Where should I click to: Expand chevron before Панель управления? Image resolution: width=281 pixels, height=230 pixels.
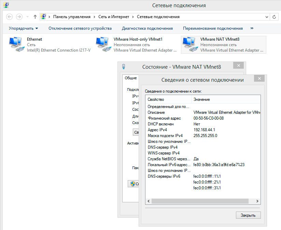[50, 17]
